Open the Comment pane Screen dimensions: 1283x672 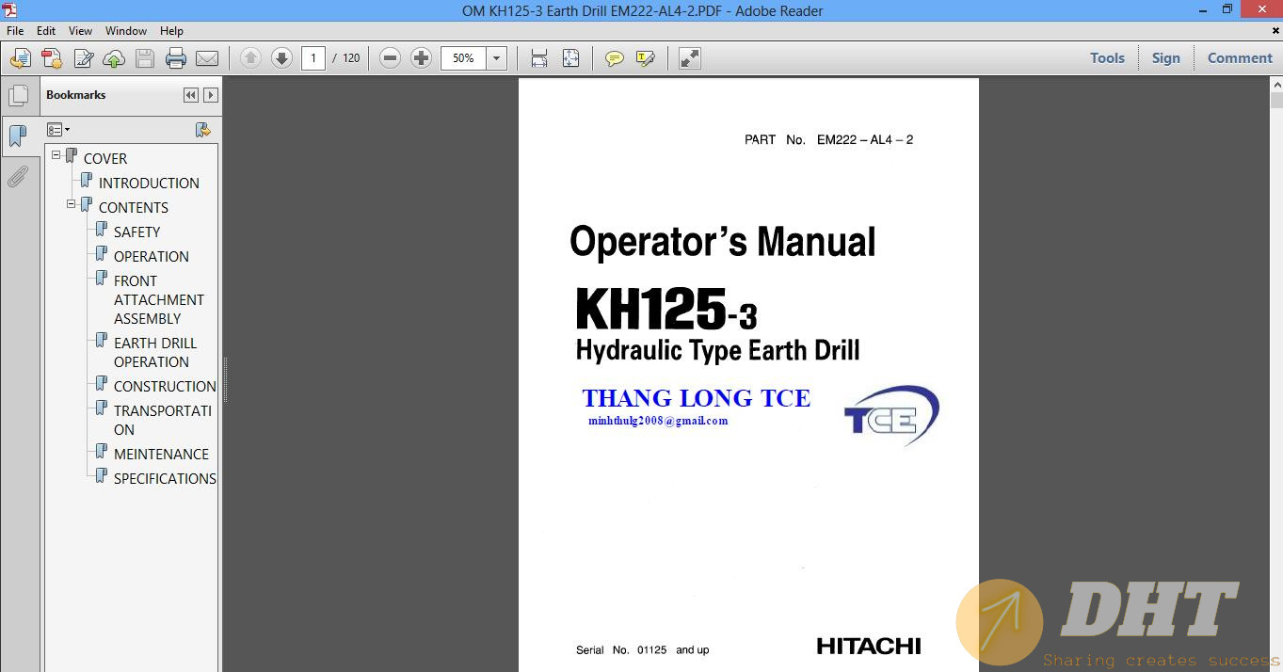pyautogui.click(x=1240, y=58)
